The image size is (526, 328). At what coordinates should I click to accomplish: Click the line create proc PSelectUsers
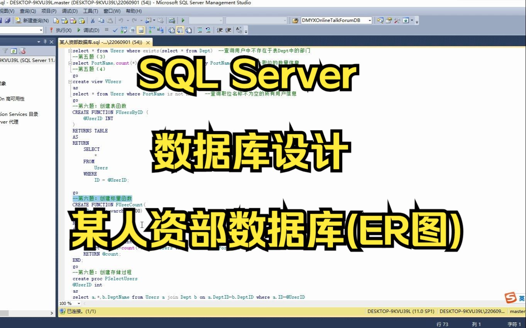coord(105,279)
